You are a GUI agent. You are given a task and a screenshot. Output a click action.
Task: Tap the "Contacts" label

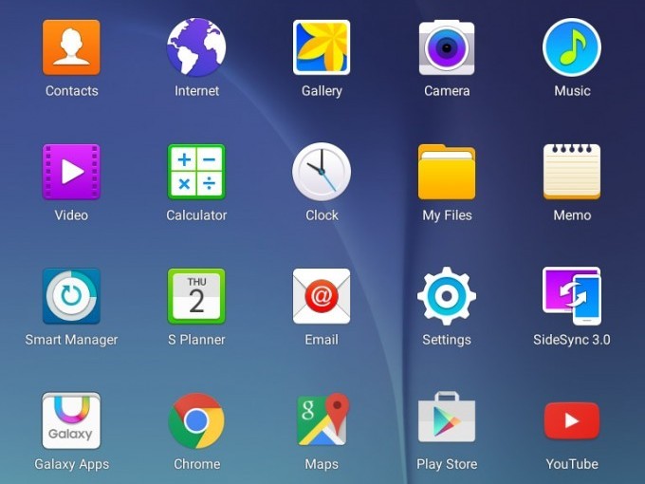(x=71, y=91)
